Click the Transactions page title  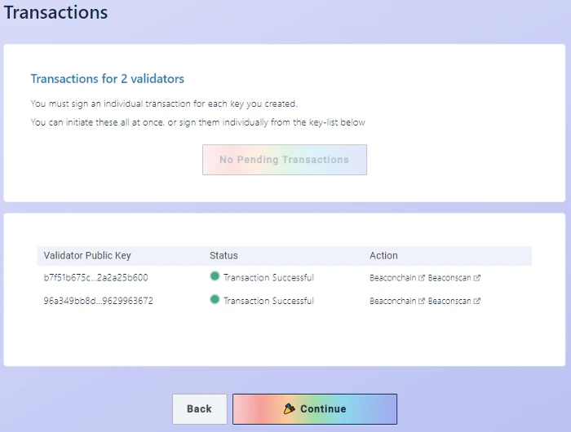tap(55, 12)
